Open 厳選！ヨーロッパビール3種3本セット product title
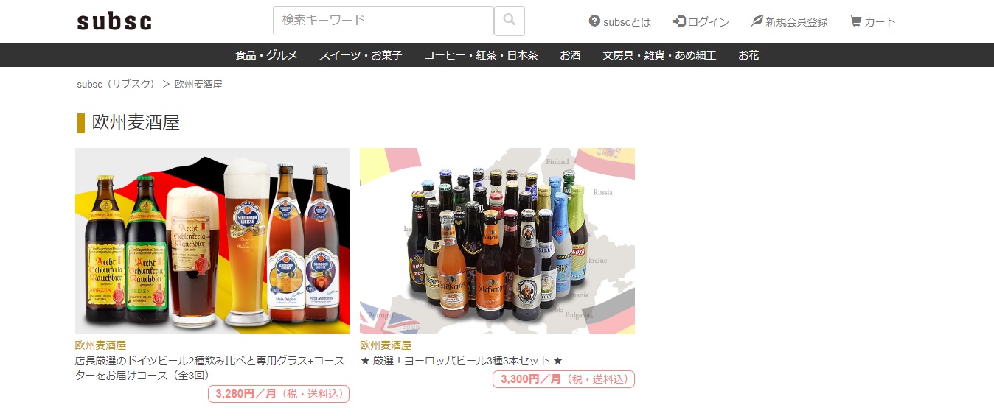The image size is (994, 416). point(462,361)
